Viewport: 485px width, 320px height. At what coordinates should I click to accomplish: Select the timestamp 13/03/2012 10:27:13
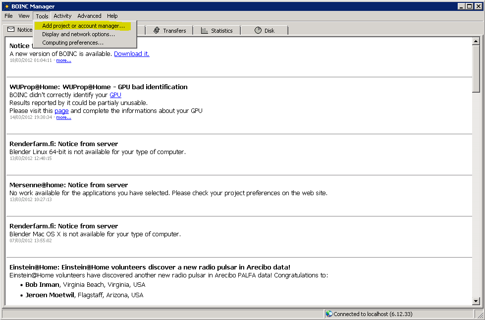[x=31, y=200]
